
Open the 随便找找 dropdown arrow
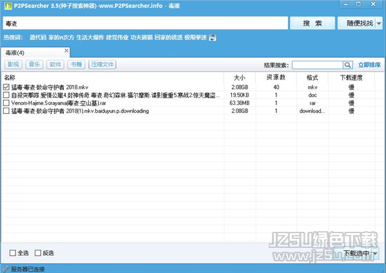[379, 23]
